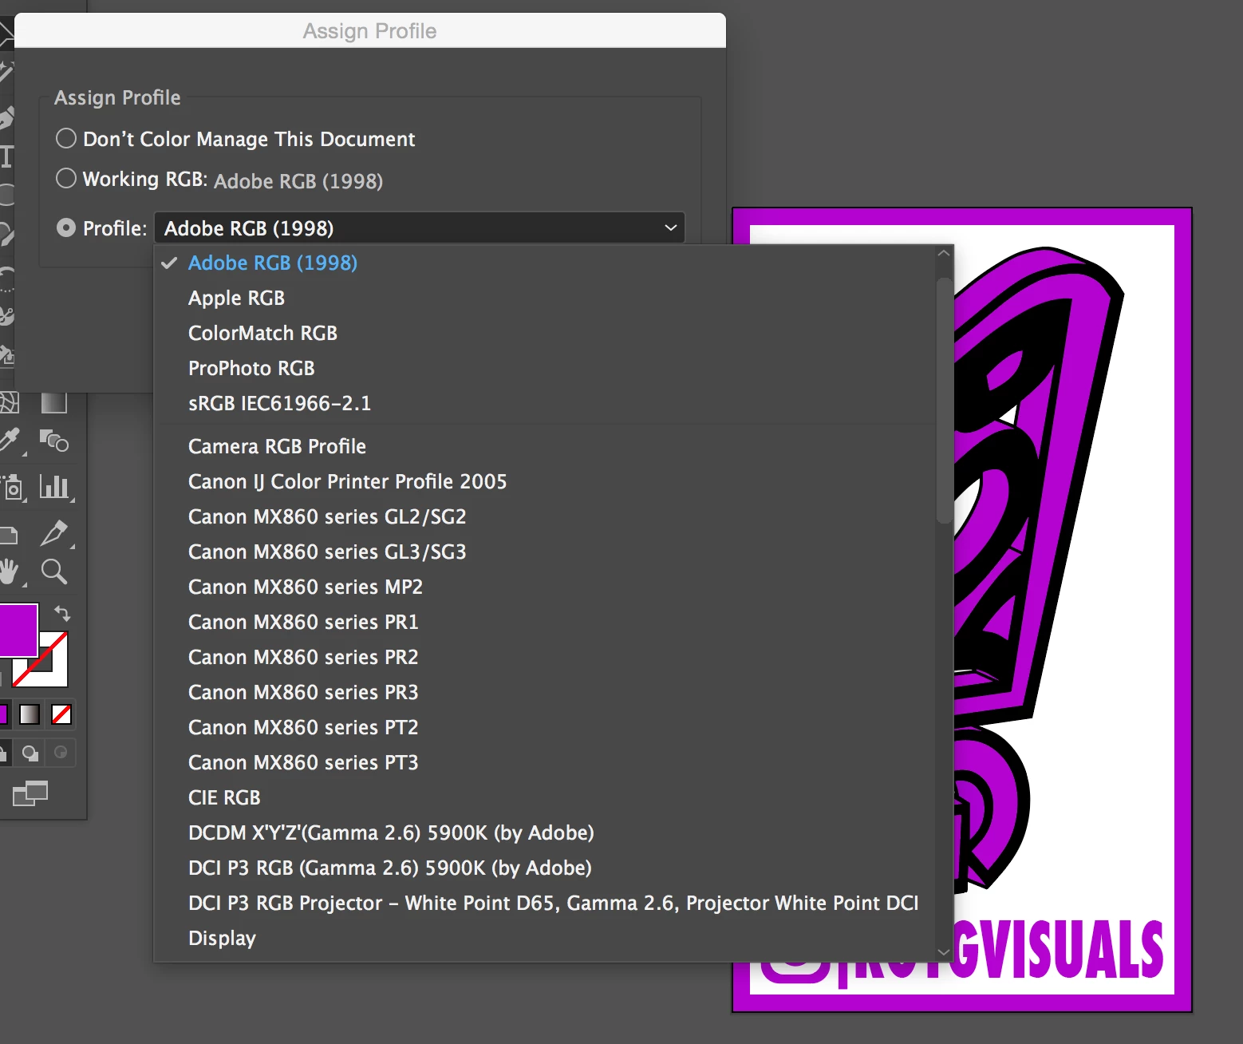
Task: Select the Column Graph tool
Action: pyautogui.click(x=54, y=487)
